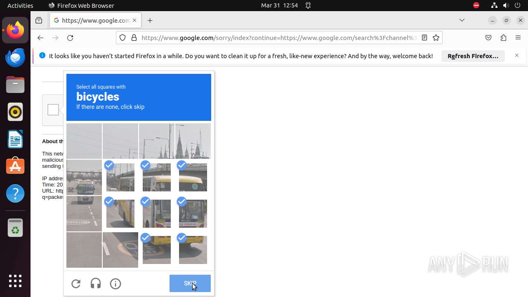Get an audio captcha challenge

(96, 283)
